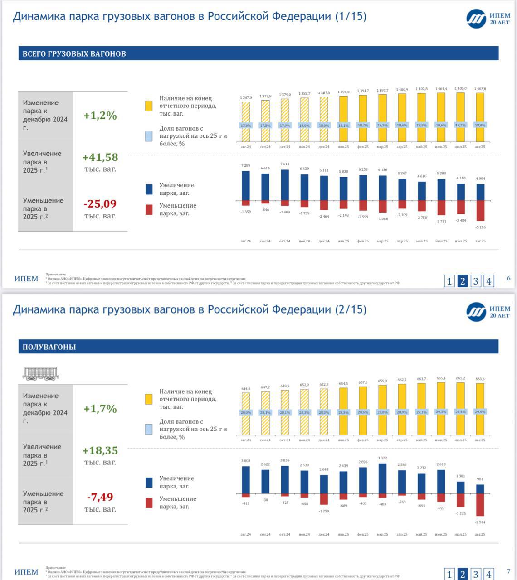Click the +41,58 value

click(100, 157)
